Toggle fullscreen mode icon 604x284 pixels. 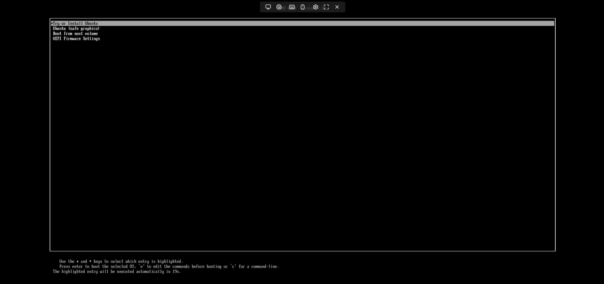point(326,7)
